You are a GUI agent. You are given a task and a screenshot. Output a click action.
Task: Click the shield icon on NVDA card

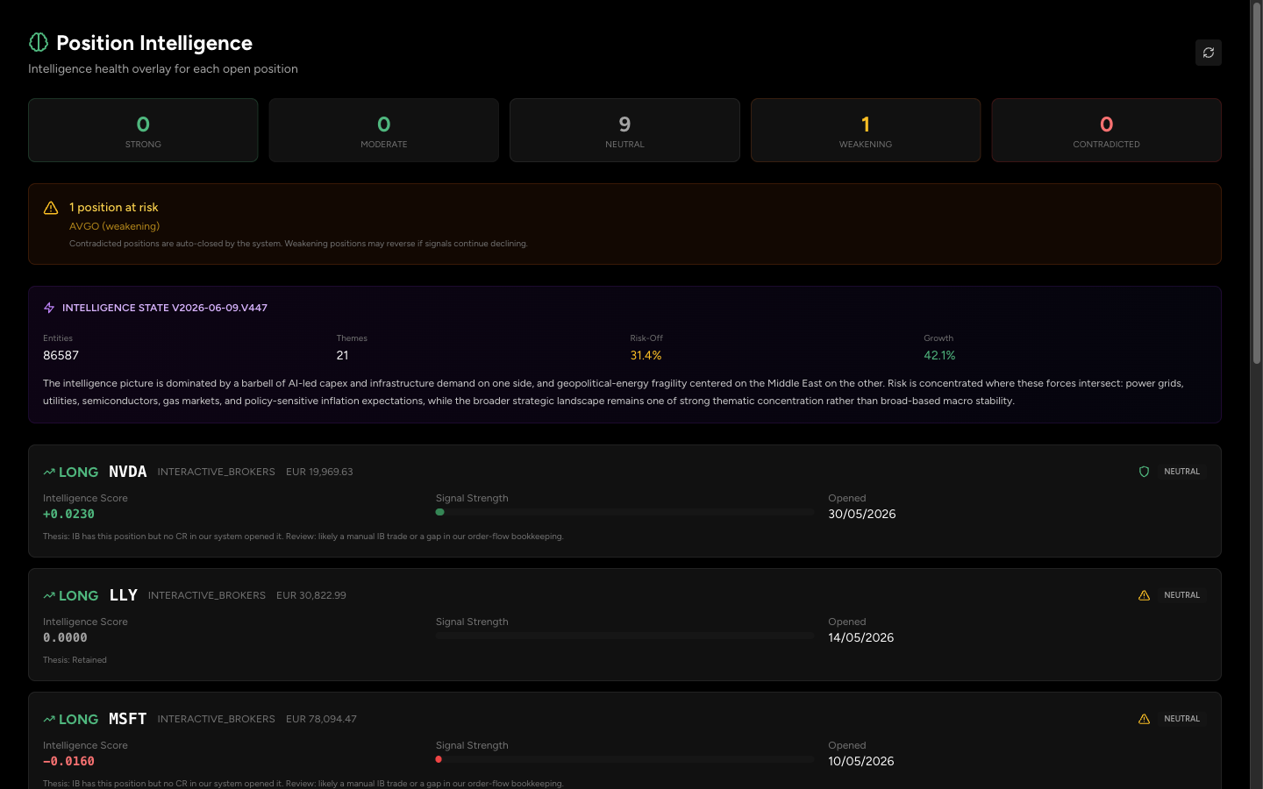[x=1144, y=472]
